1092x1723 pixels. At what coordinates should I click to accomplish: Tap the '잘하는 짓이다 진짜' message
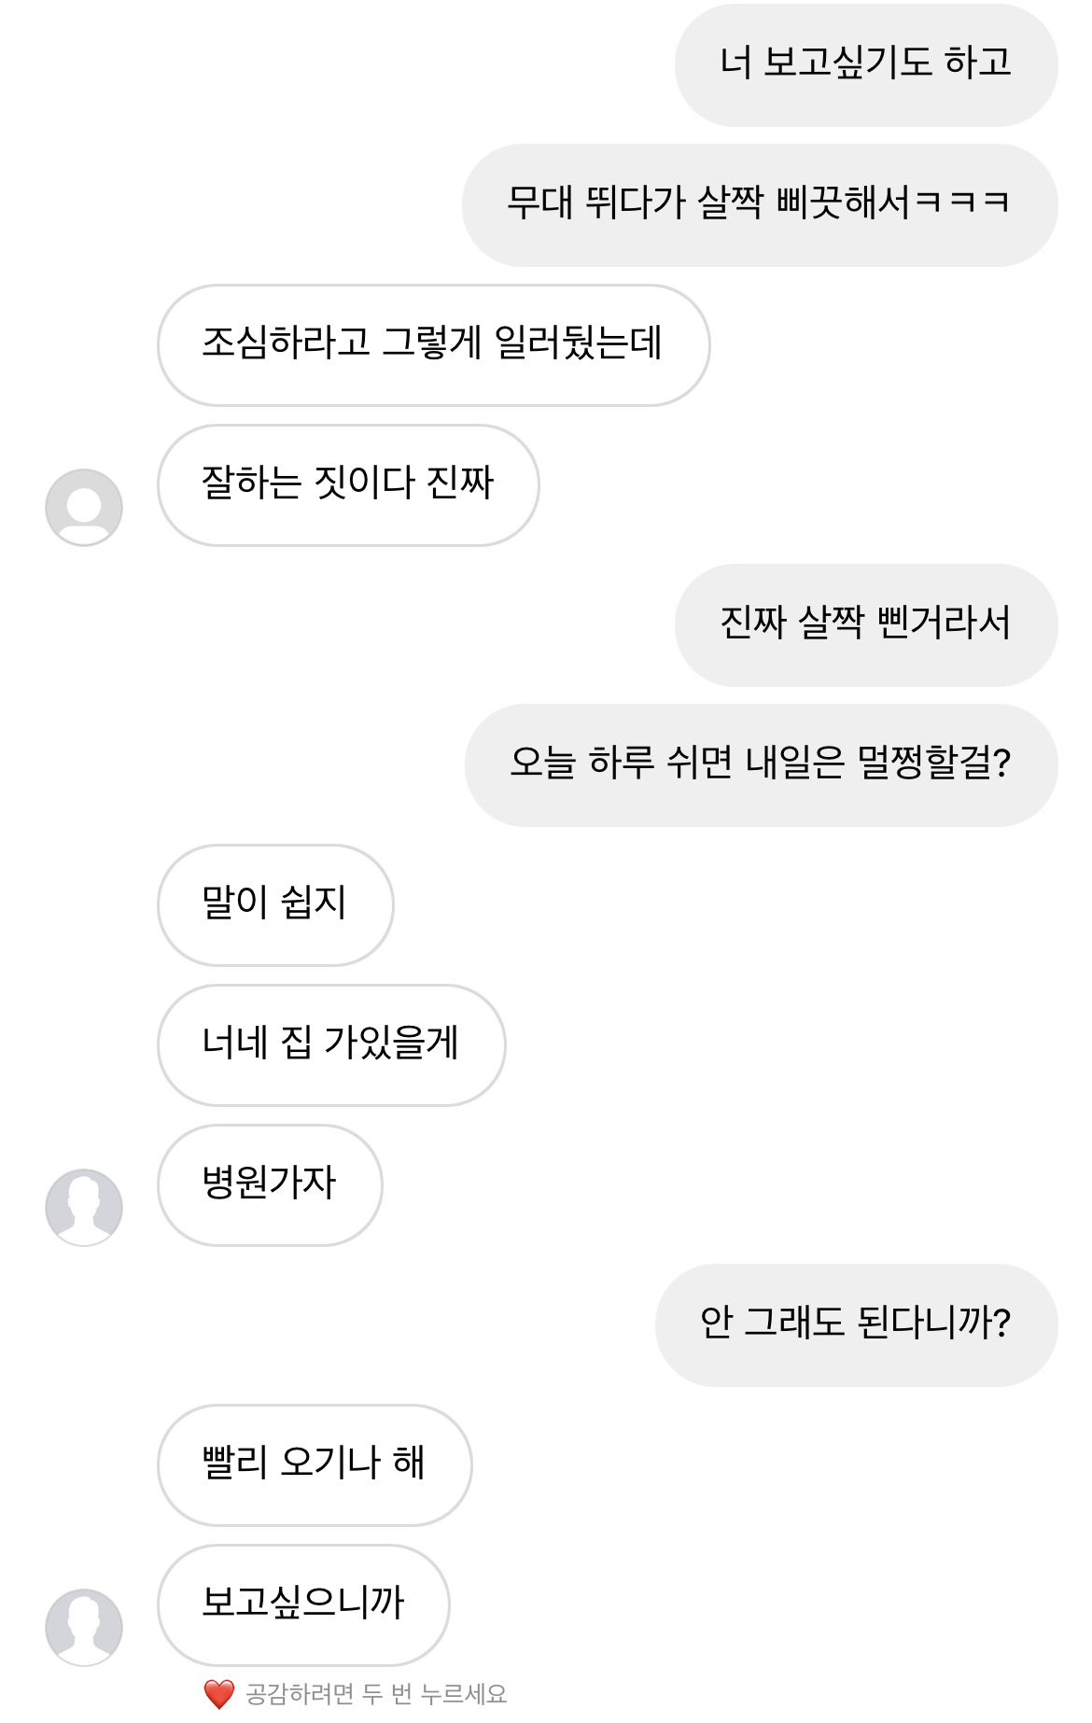point(348,484)
